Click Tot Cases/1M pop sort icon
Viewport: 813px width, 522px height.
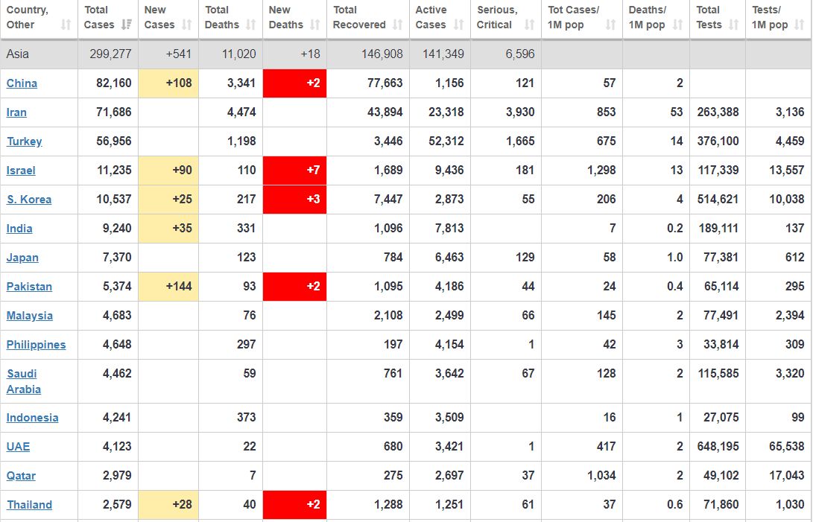(x=610, y=25)
